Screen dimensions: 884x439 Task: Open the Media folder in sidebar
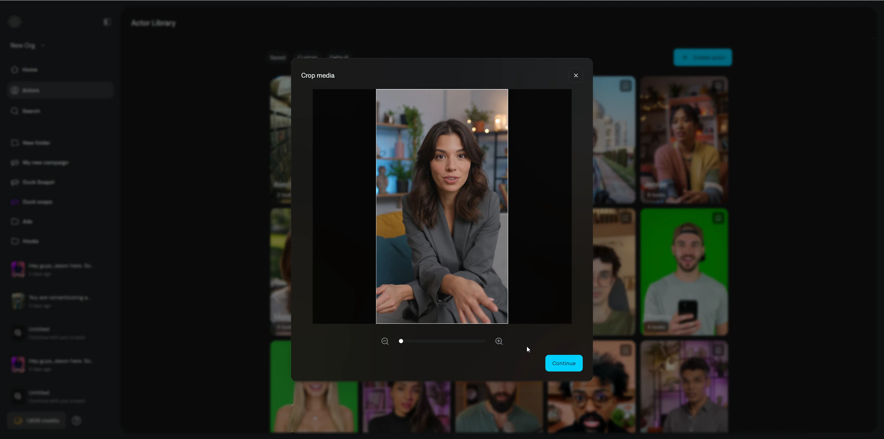[x=60, y=241]
